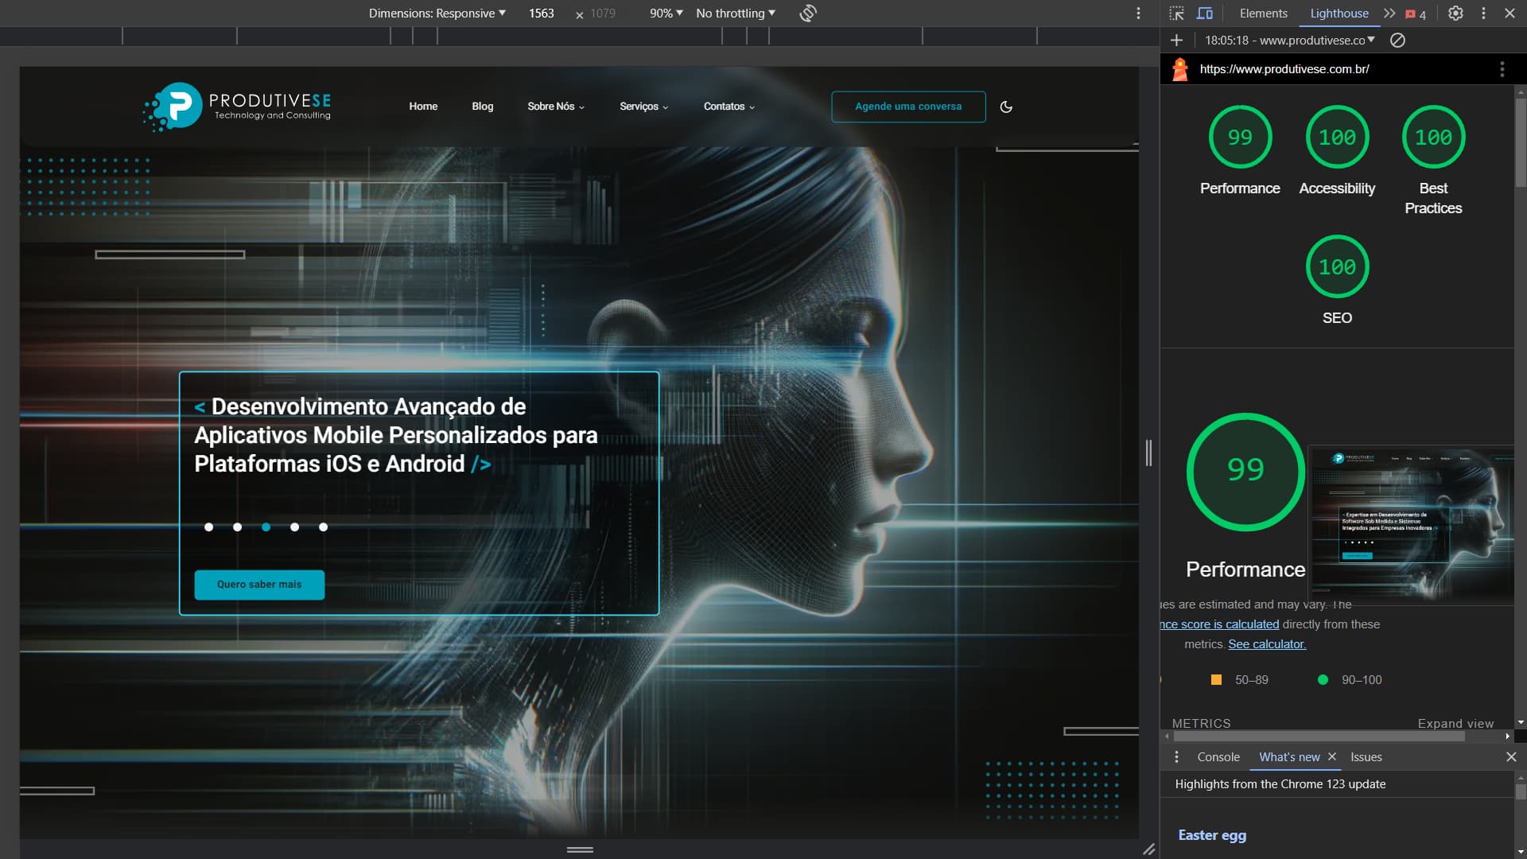Select the third carousel dot indicator
The height and width of the screenshot is (859, 1527).
(266, 527)
